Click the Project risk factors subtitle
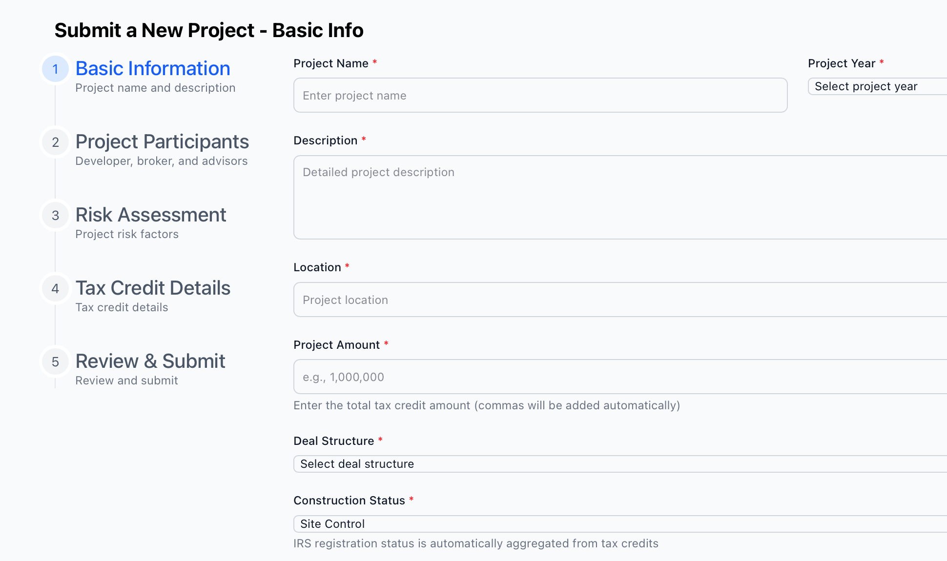This screenshot has height=561, width=947. (x=127, y=234)
